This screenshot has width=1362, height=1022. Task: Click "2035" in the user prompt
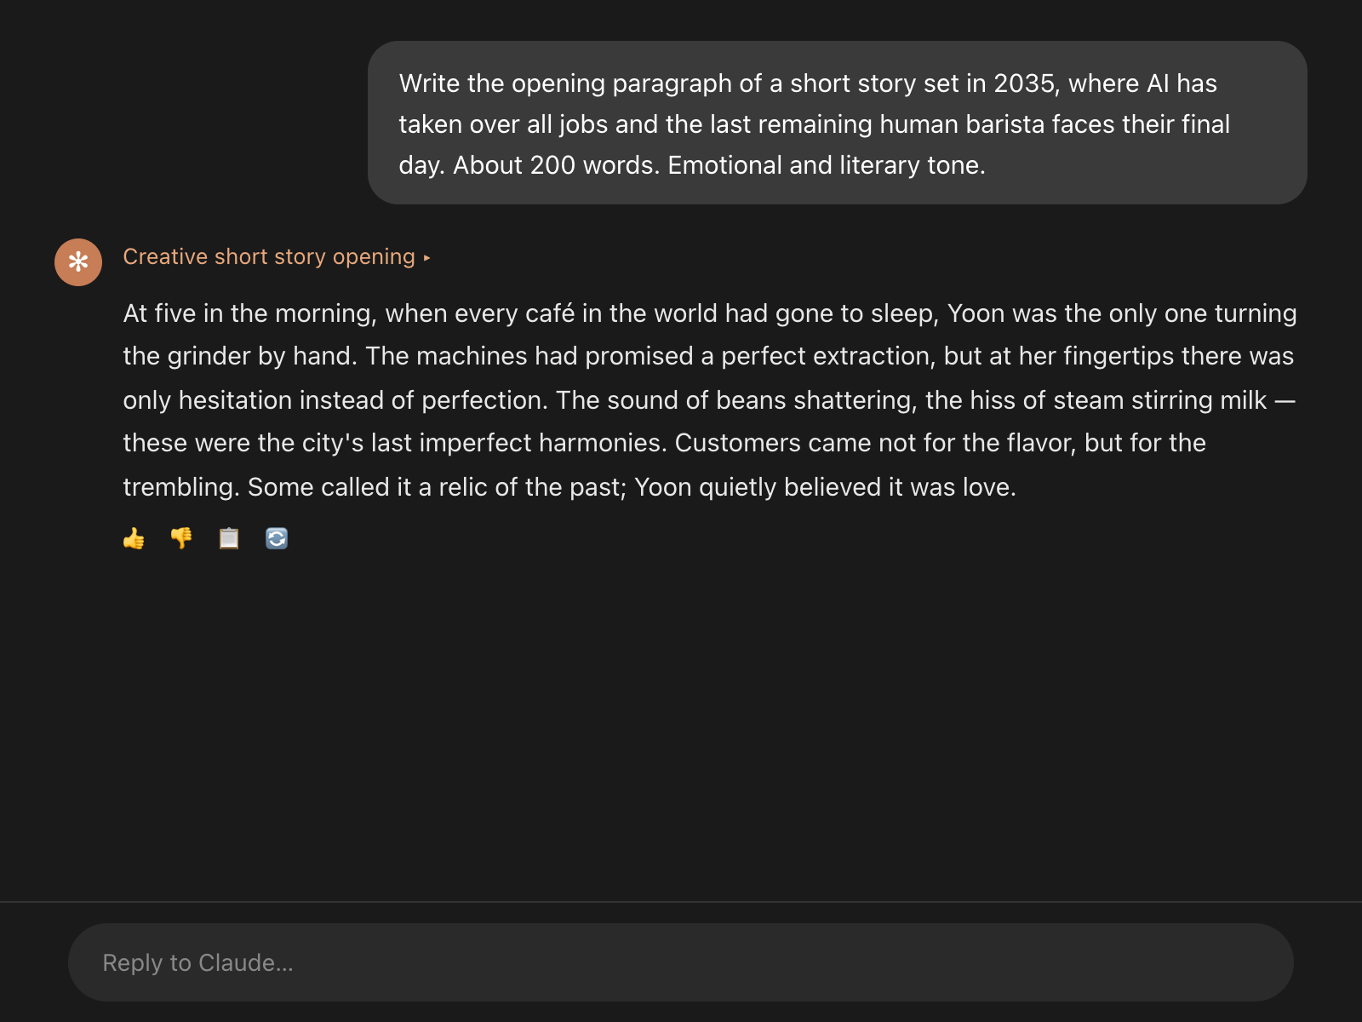tap(1024, 83)
